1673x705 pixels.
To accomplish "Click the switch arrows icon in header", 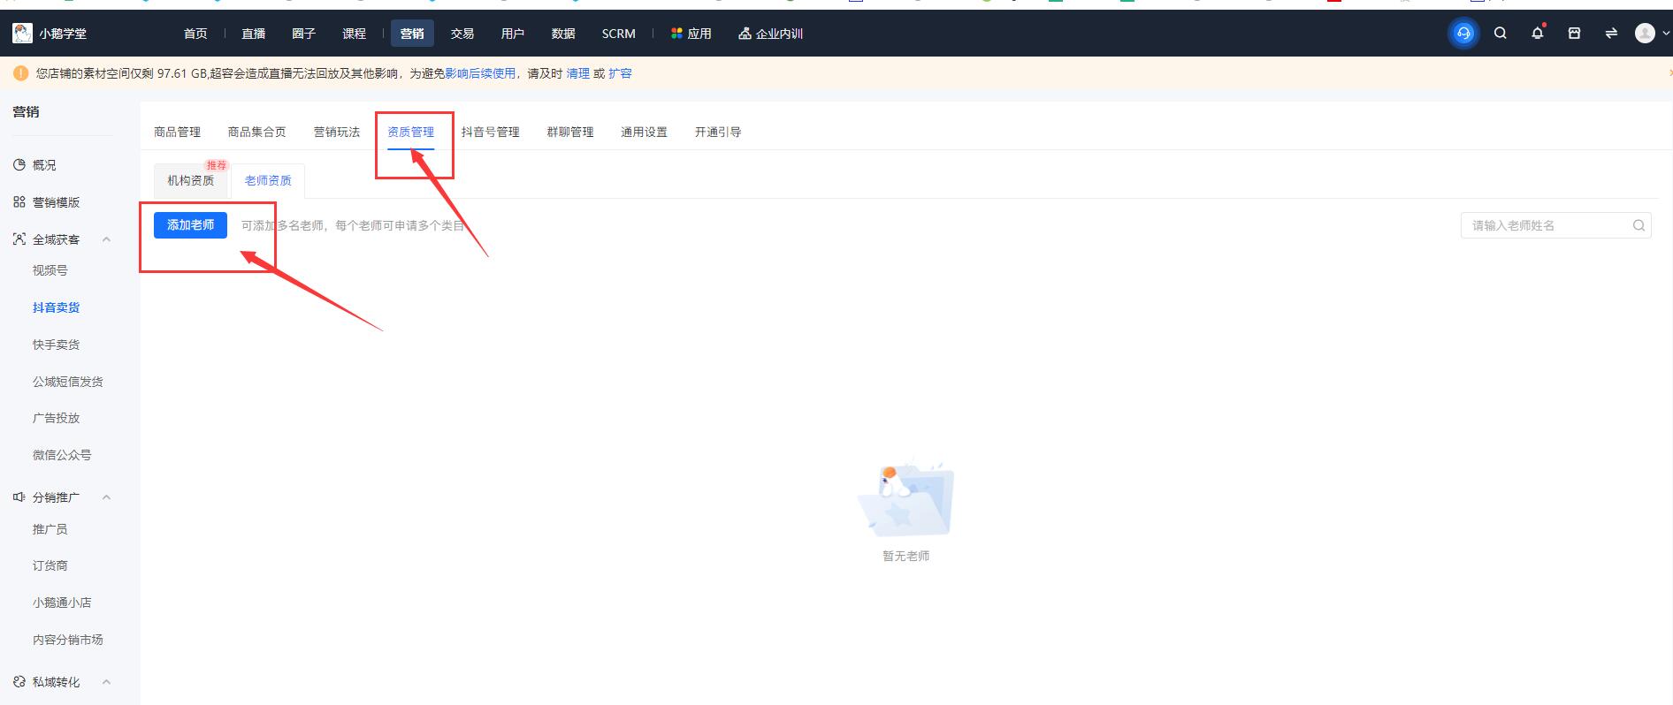I will point(1611,34).
